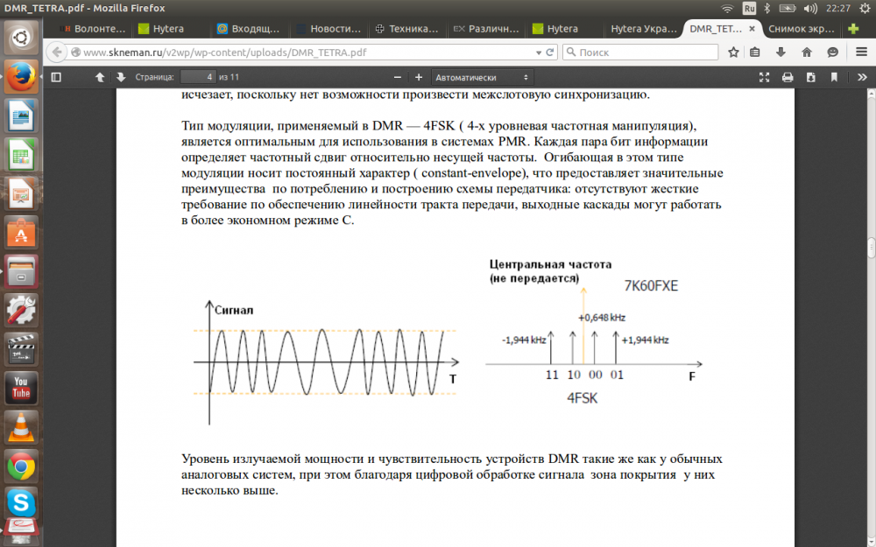Open Ubuntu Software Center

click(x=21, y=232)
